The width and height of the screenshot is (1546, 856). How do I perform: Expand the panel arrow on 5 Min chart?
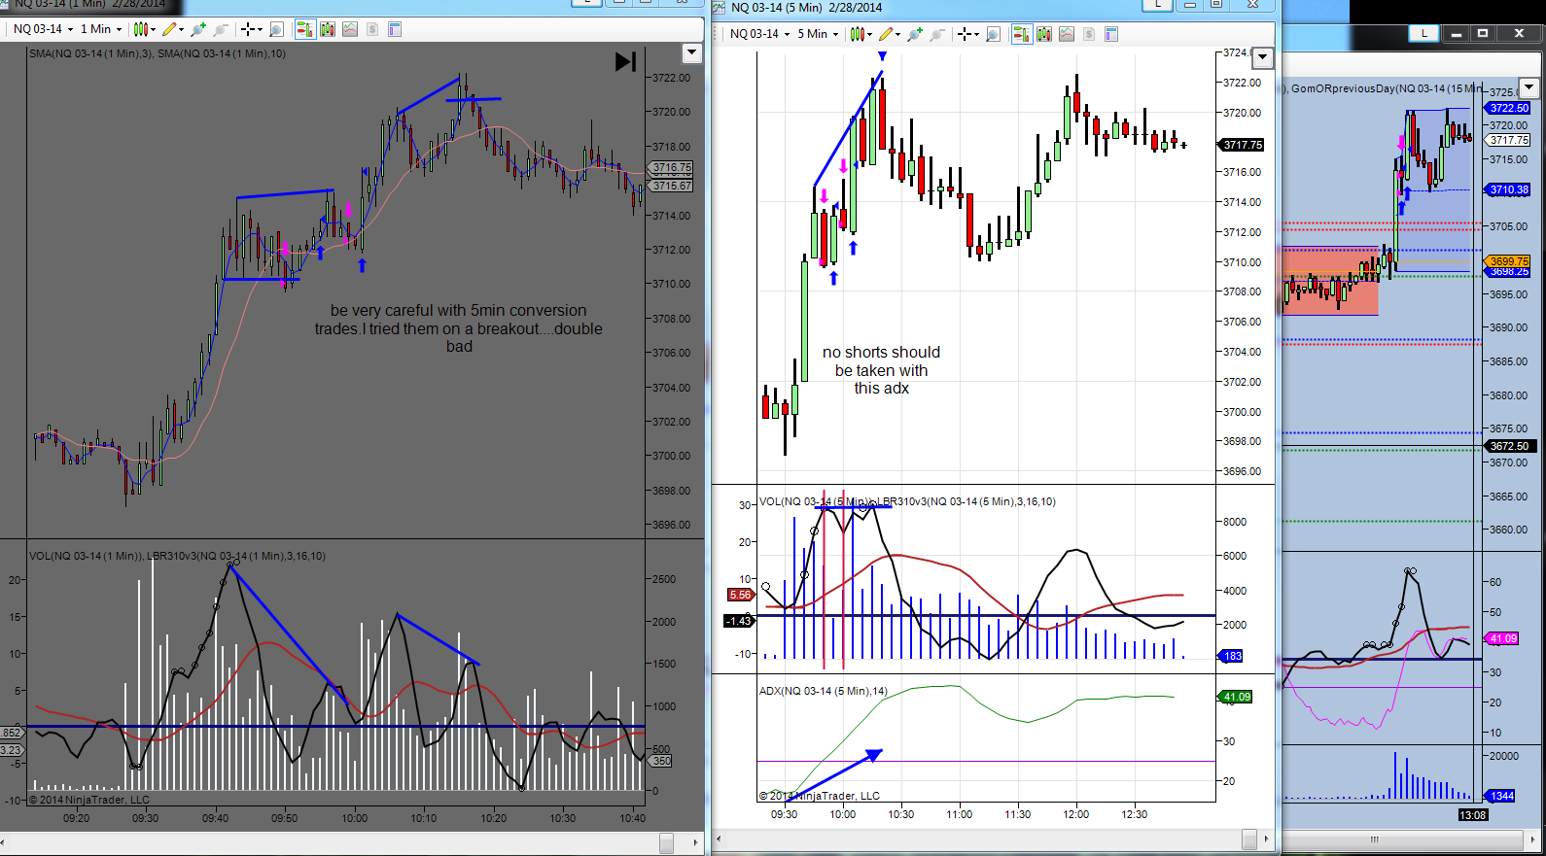pyautogui.click(x=1262, y=57)
